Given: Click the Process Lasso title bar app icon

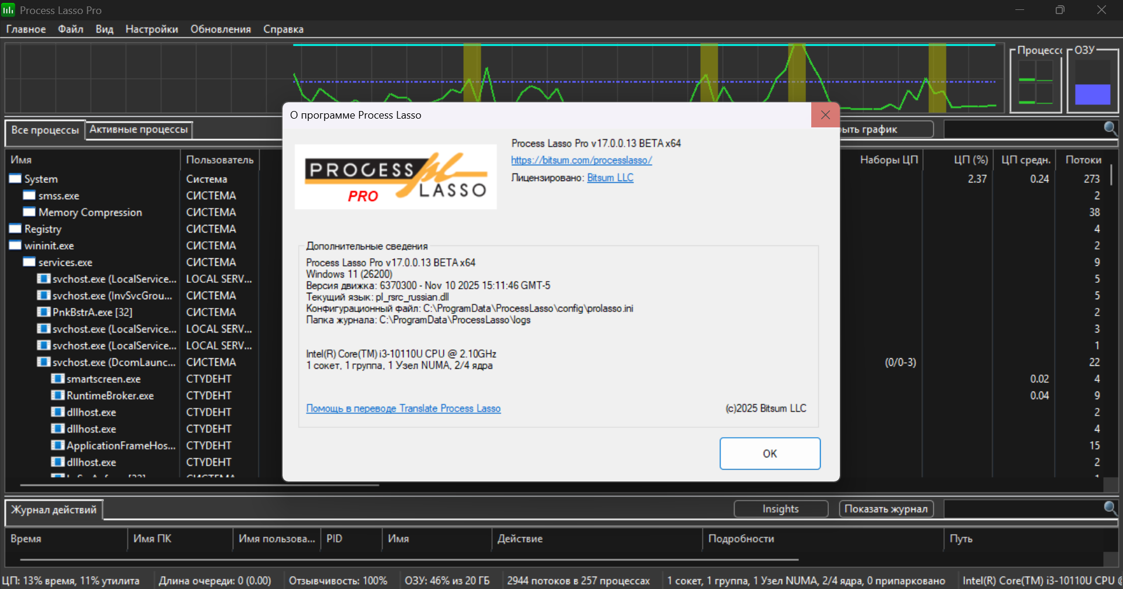Looking at the screenshot, I should [x=8, y=10].
